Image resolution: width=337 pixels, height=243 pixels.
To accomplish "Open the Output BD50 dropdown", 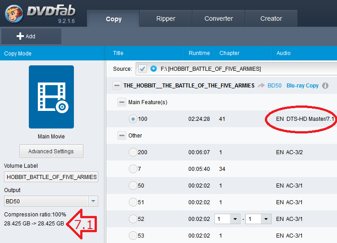I will point(93,201).
